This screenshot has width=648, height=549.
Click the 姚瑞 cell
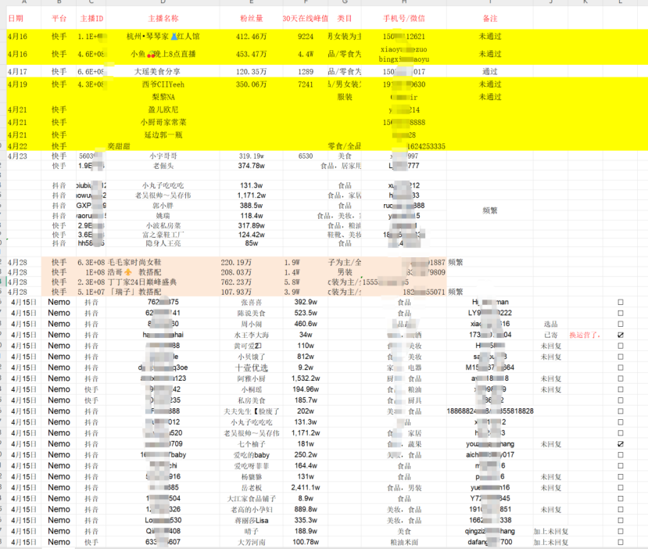[x=163, y=215]
